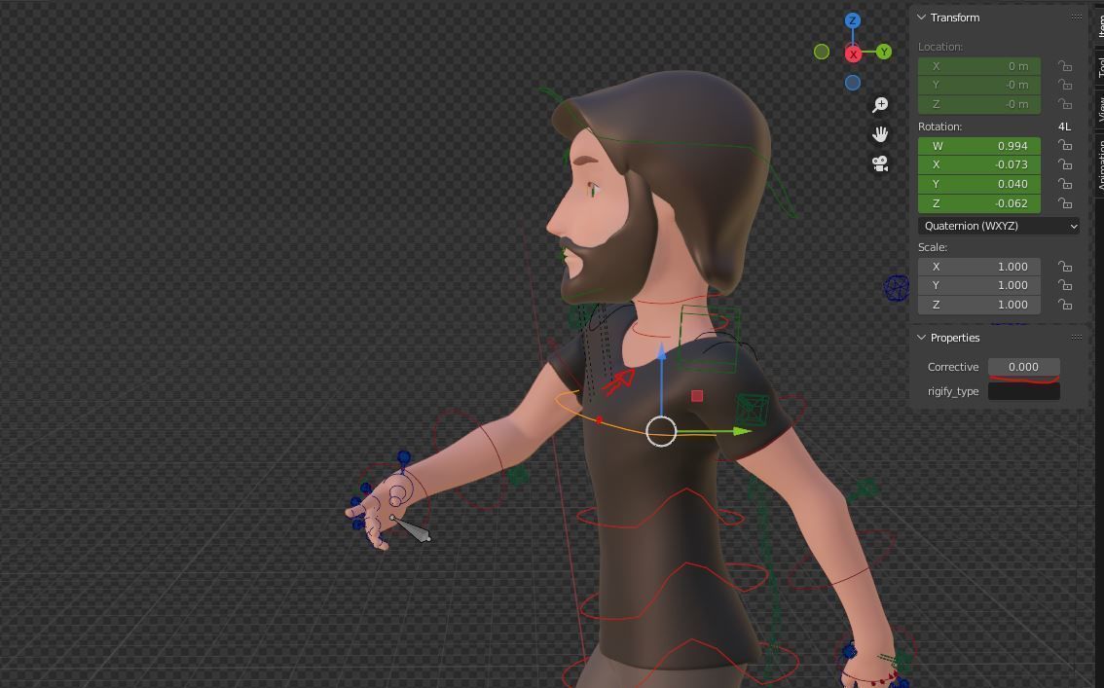Switch to the View sidebar tab

(1100, 108)
